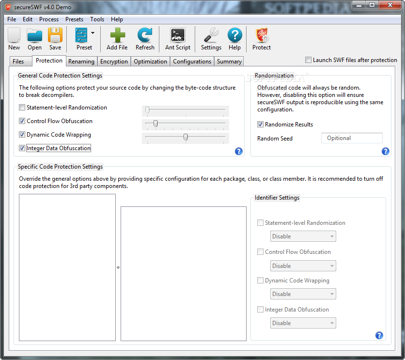Maximize the secureSWF window

point(372,5)
